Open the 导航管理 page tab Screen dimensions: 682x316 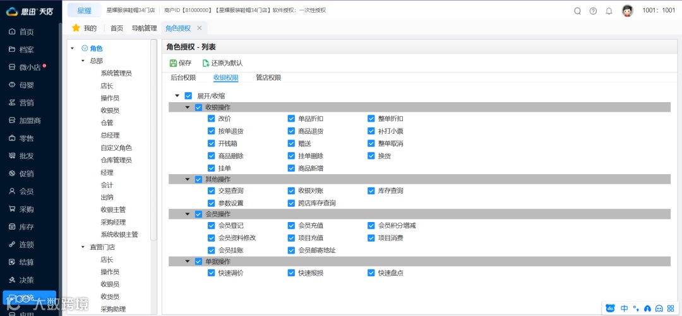point(145,28)
